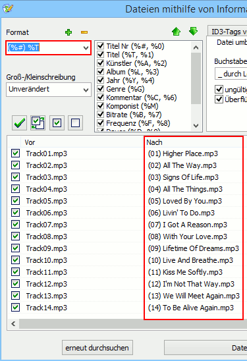Viewport: 247px width, 361px height.
Task: Select the Track03.mp3 file name
Action: click(x=47, y=177)
